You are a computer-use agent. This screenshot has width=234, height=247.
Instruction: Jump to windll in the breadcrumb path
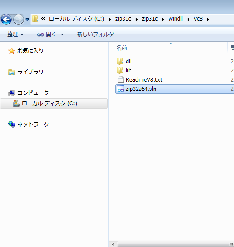click(x=175, y=19)
